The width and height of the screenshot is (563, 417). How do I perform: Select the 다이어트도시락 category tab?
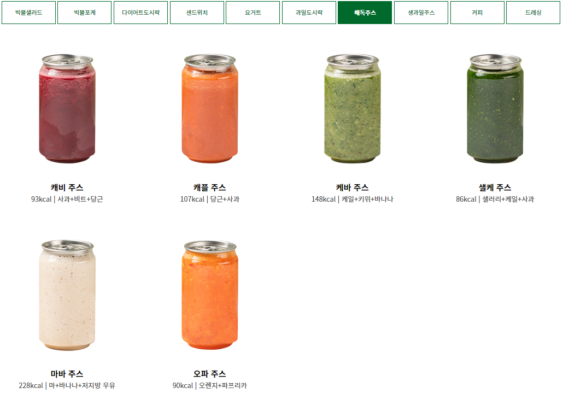tap(141, 13)
